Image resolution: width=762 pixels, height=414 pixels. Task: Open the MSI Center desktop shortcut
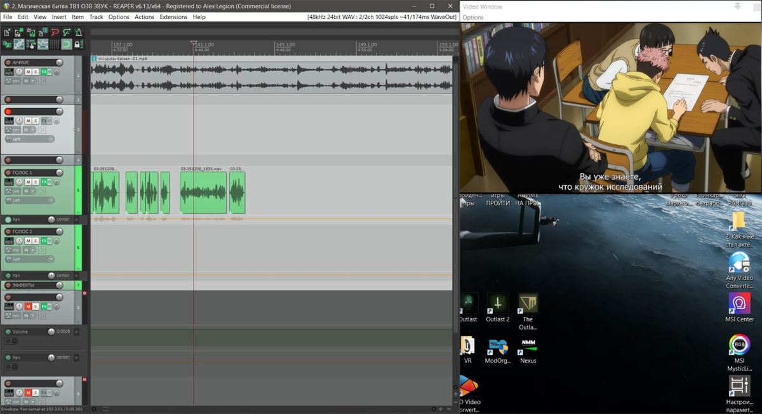[739, 307]
